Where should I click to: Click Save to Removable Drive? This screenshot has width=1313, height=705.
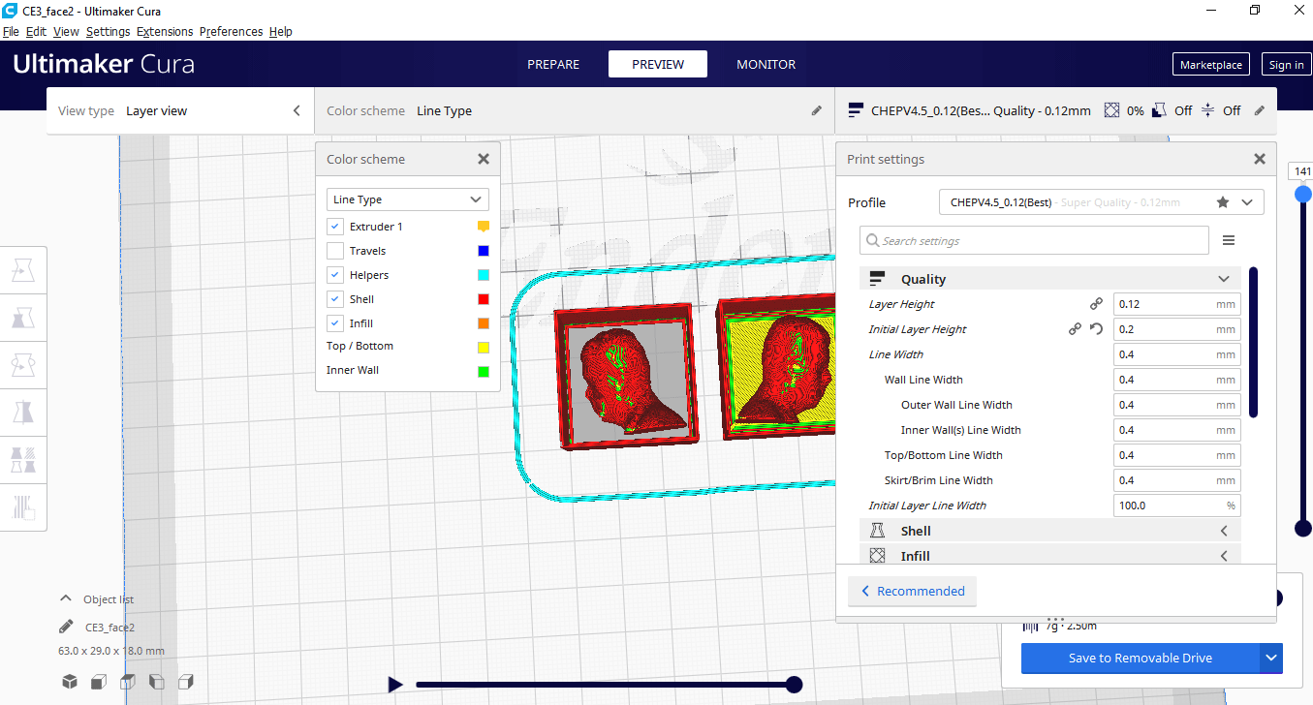[1141, 659]
